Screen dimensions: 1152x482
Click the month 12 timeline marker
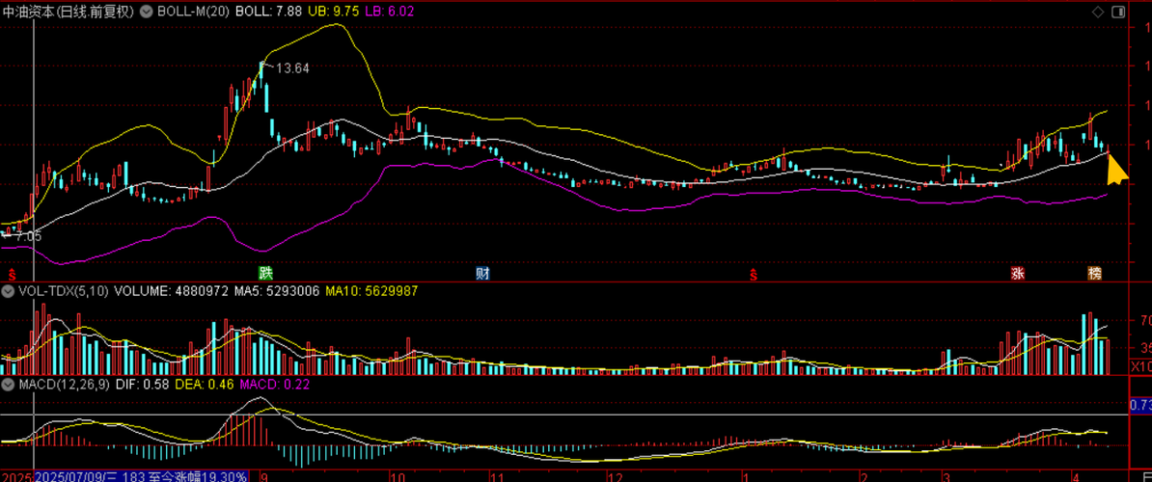pos(616,476)
